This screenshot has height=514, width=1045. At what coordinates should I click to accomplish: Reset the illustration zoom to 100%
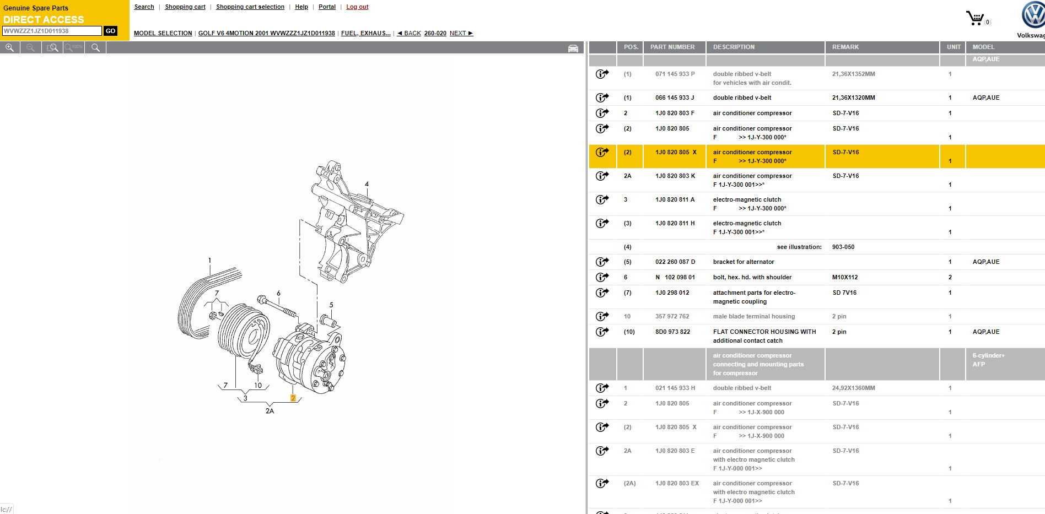74,48
